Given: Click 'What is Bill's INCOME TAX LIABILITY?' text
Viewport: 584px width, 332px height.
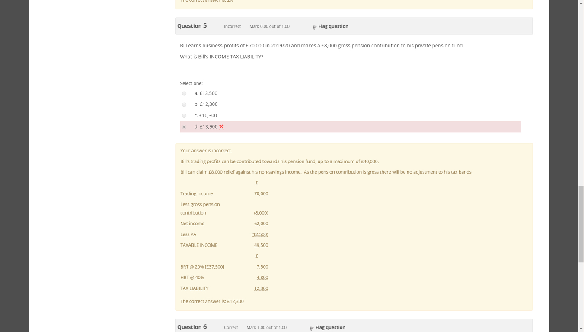Looking at the screenshot, I should tap(222, 57).
